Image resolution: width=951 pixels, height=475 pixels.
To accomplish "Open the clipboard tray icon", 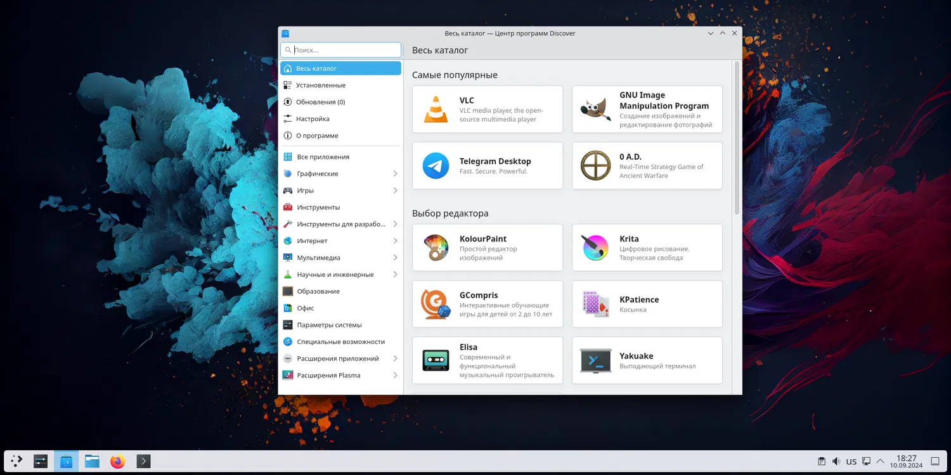I will [821, 461].
